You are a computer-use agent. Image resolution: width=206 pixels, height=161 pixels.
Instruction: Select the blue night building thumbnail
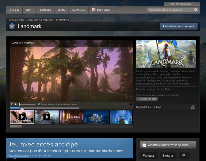click(97, 117)
